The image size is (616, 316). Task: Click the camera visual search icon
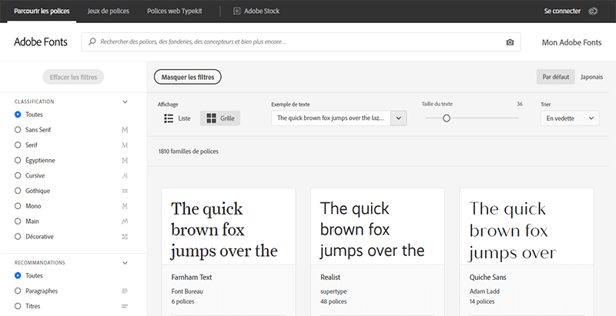(510, 42)
